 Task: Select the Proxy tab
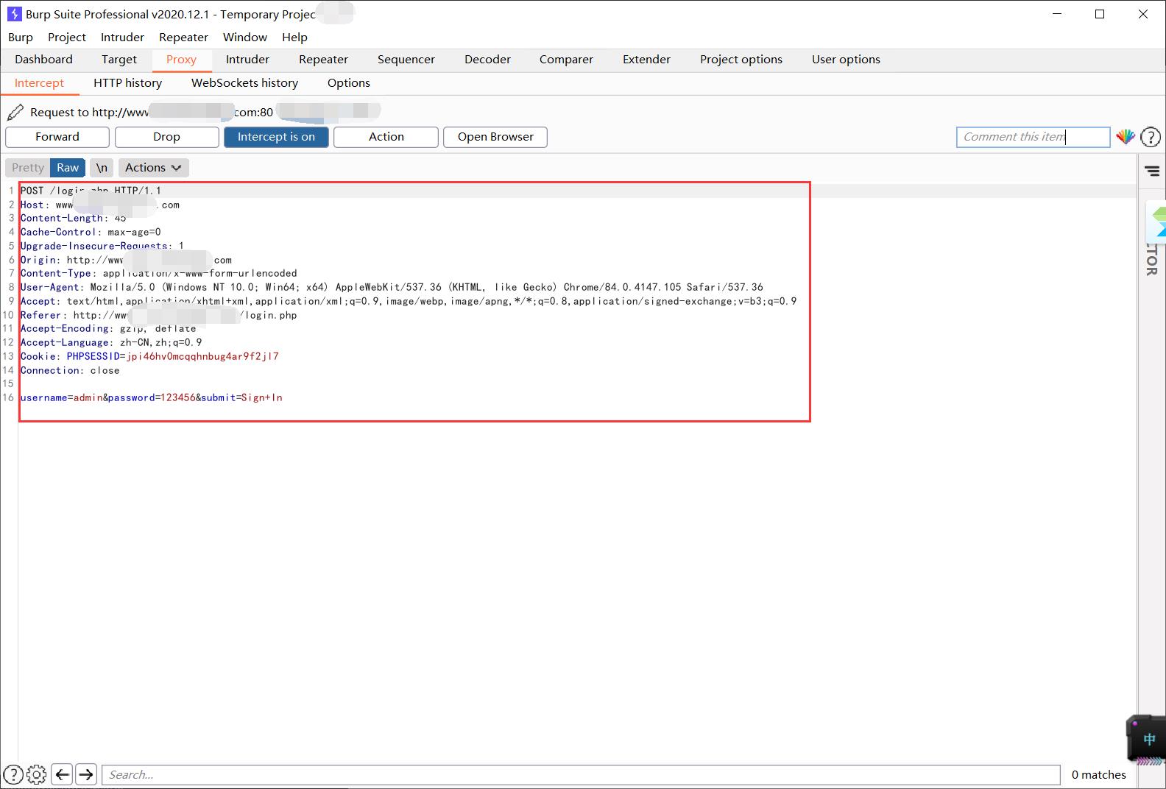tap(181, 60)
